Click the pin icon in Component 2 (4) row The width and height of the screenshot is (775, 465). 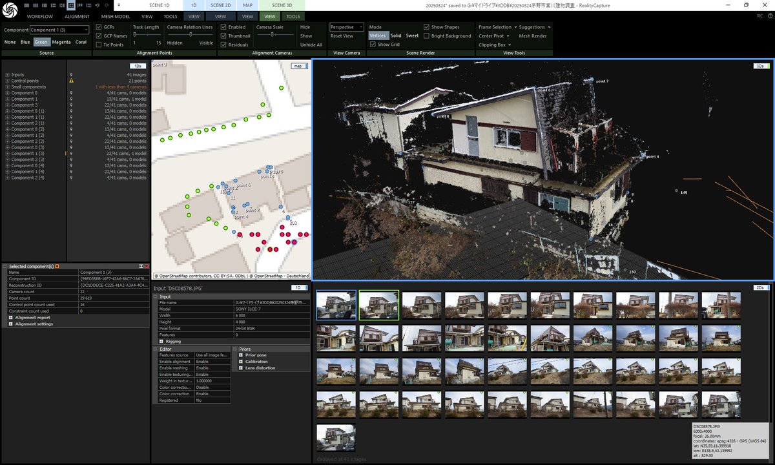(x=71, y=178)
